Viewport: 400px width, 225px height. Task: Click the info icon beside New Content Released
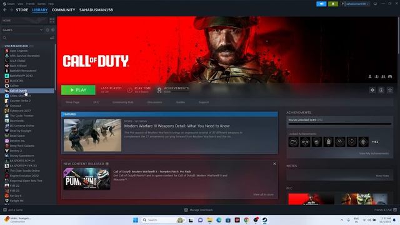pos(107,164)
